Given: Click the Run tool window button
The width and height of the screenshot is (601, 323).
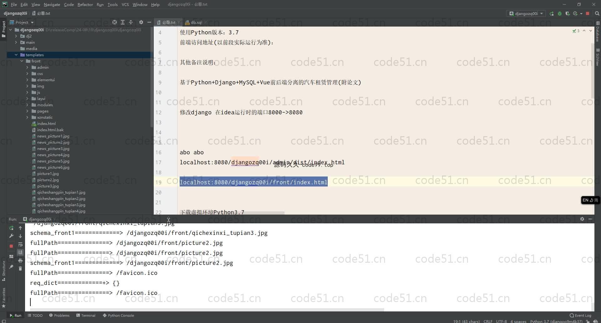Looking at the screenshot, I should [x=15, y=315].
